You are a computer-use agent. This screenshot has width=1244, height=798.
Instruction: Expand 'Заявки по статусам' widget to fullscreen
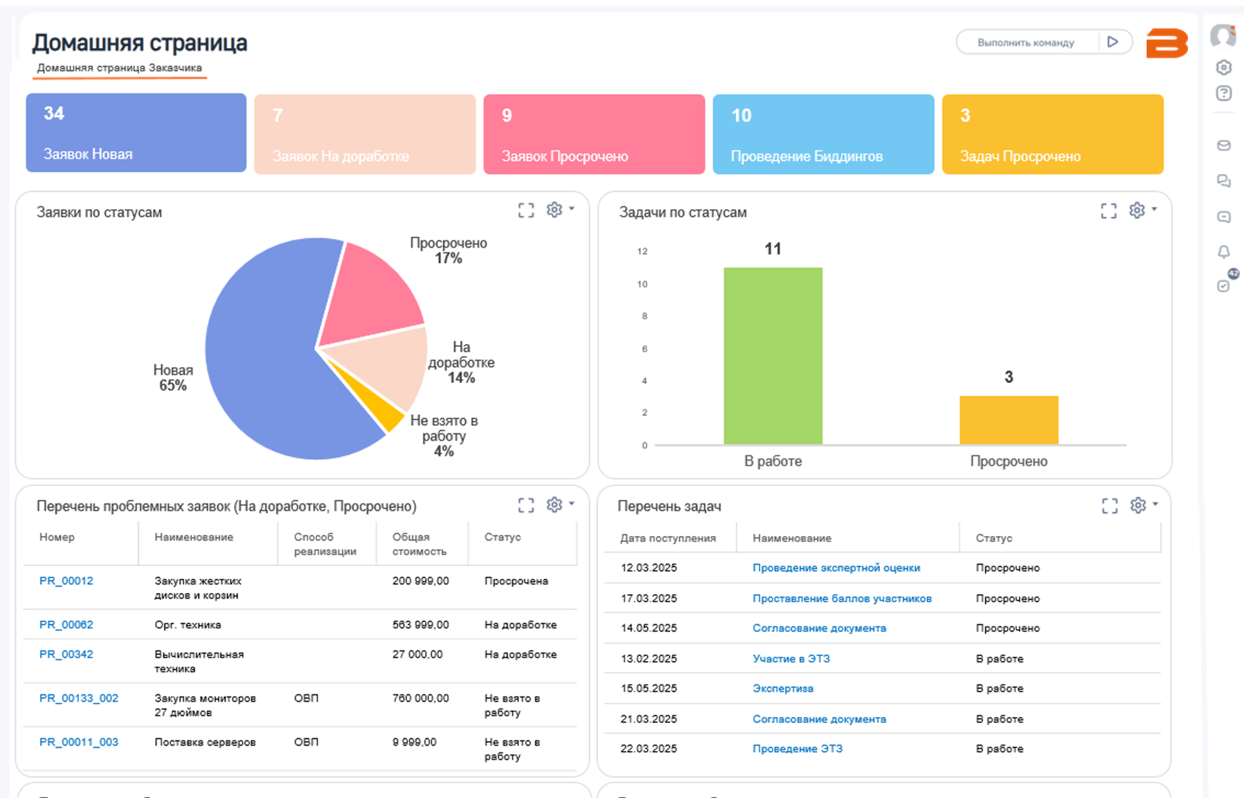[526, 210]
